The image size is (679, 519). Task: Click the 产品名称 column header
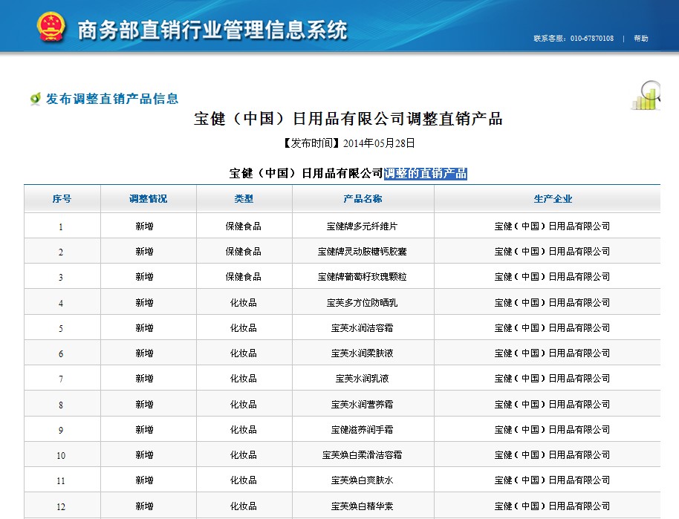[363, 199]
